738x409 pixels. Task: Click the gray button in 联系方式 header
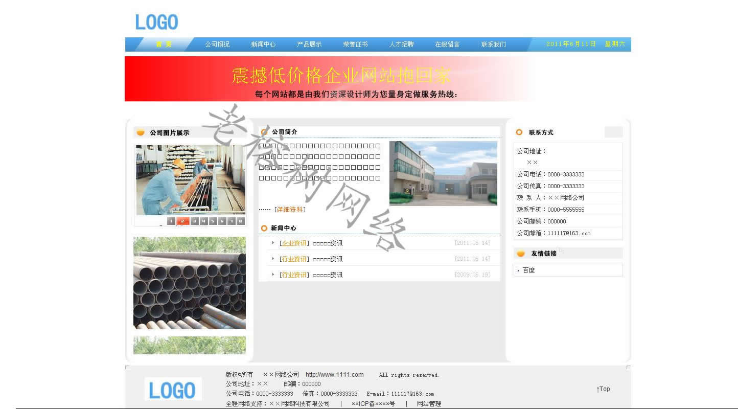coord(613,132)
